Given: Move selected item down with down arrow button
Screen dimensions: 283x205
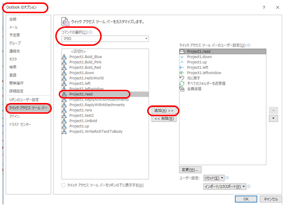Looking at the screenshot, I should 273,119.
